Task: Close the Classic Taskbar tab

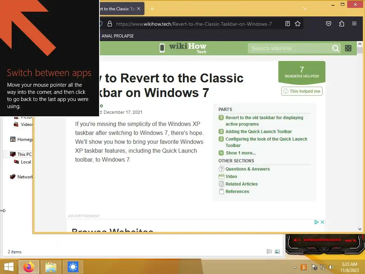Action: (x=139, y=9)
